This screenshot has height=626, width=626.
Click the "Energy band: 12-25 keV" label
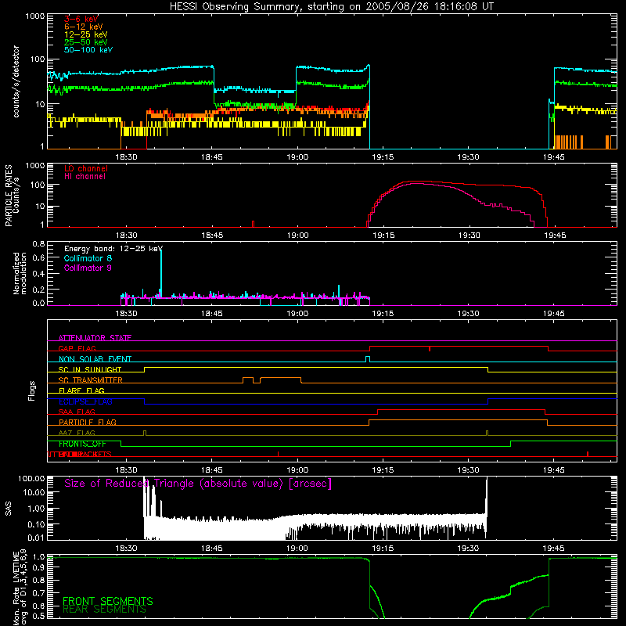click(113, 249)
